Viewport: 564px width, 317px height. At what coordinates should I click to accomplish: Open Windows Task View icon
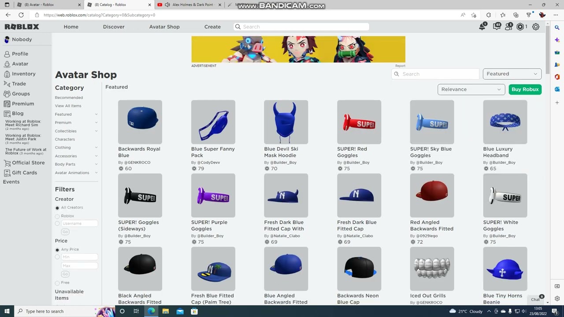pos(136,311)
